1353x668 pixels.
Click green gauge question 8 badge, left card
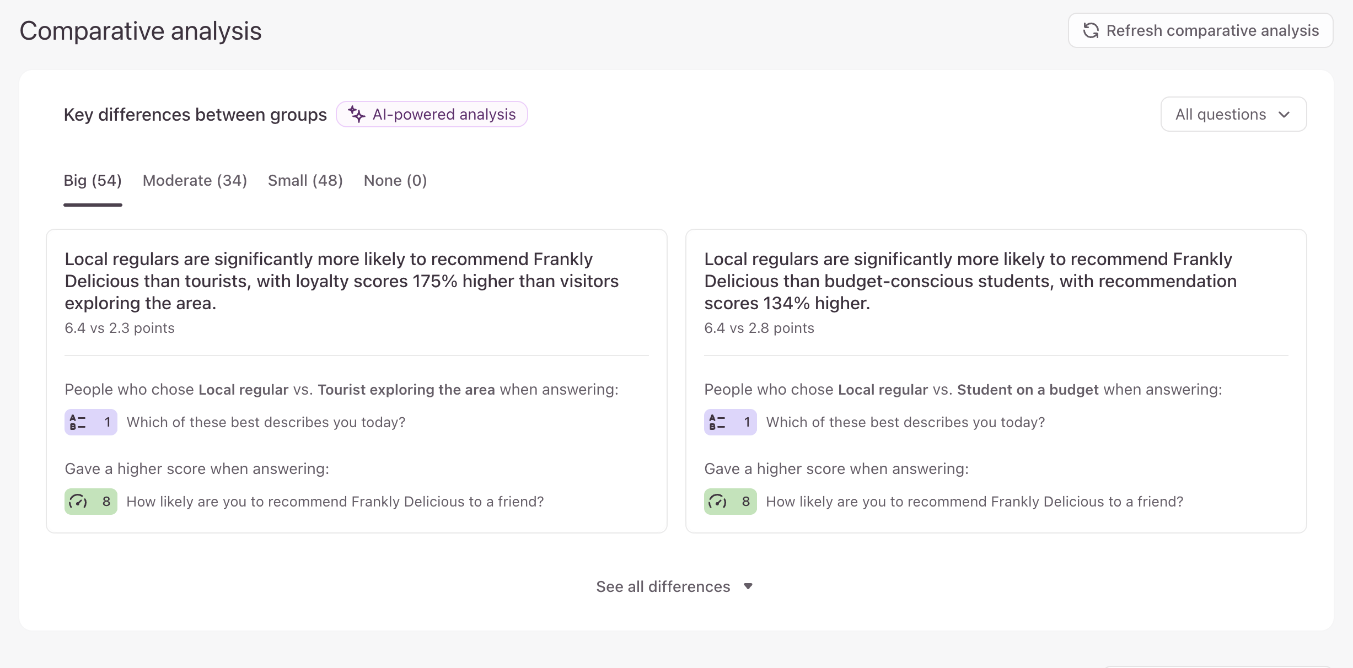(91, 502)
